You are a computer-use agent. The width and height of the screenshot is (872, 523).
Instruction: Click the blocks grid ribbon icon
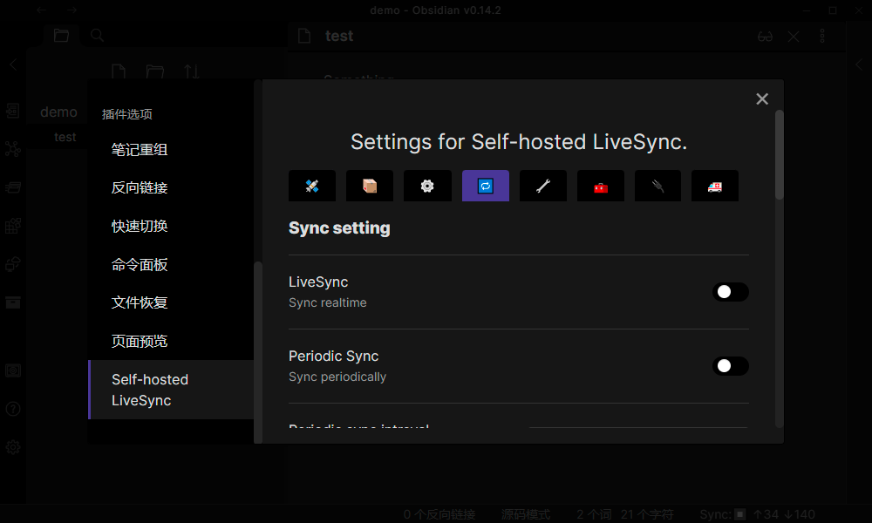[x=13, y=226]
